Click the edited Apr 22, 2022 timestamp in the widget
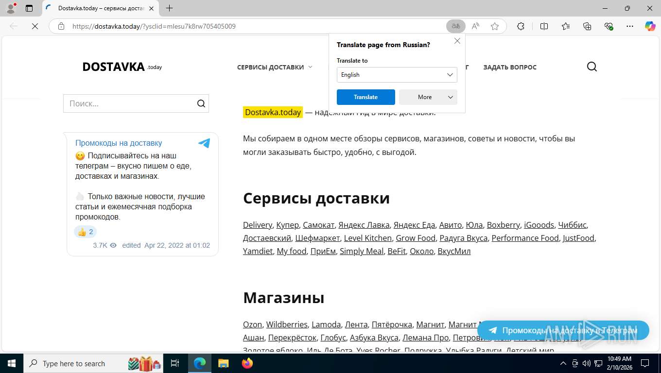The image size is (661, 373). pyautogui.click(x=166, y=245)
